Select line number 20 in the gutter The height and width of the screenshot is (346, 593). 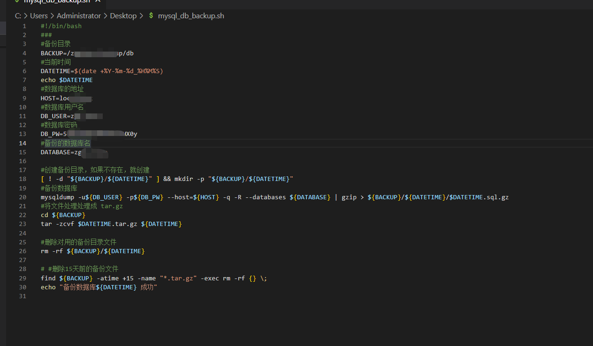[23, 197]
